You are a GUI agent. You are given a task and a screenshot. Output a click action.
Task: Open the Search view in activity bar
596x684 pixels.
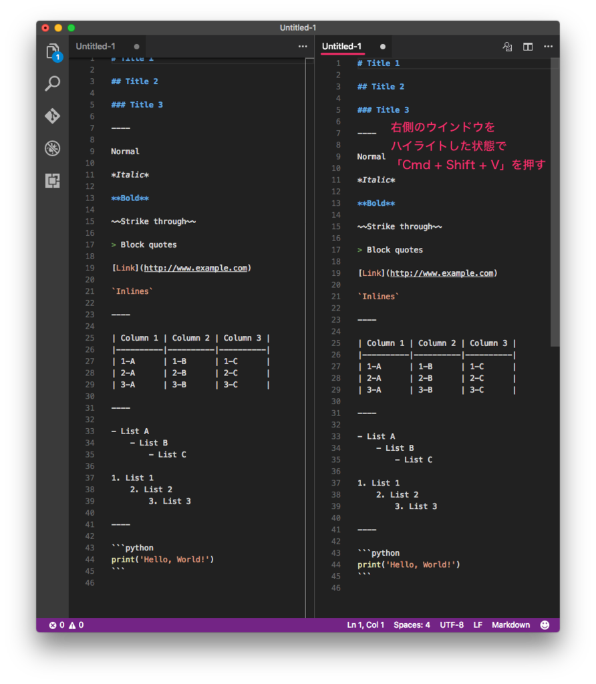click(x=52, y=83)
